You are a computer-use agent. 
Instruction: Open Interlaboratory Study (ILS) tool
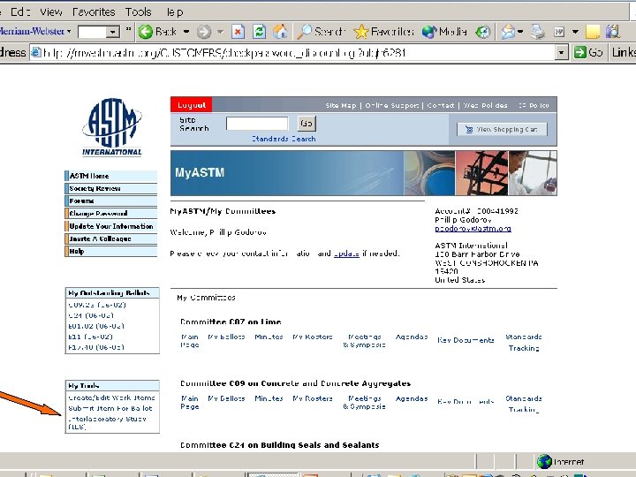click(x=107, y=422)
